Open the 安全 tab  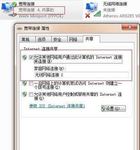pyautogui.click(x=59, y=39)
